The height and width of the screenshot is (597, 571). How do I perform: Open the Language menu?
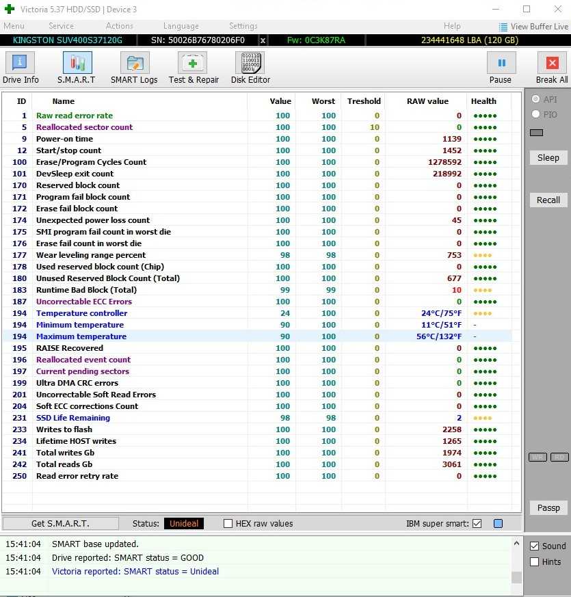pos(181,26)
